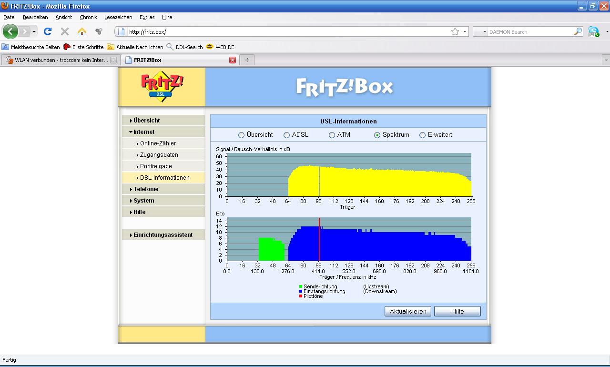Run the search with the magnifier icon
Image resolution: width=610 pixels, height=367 pixels.
click(x=578, y=31)
